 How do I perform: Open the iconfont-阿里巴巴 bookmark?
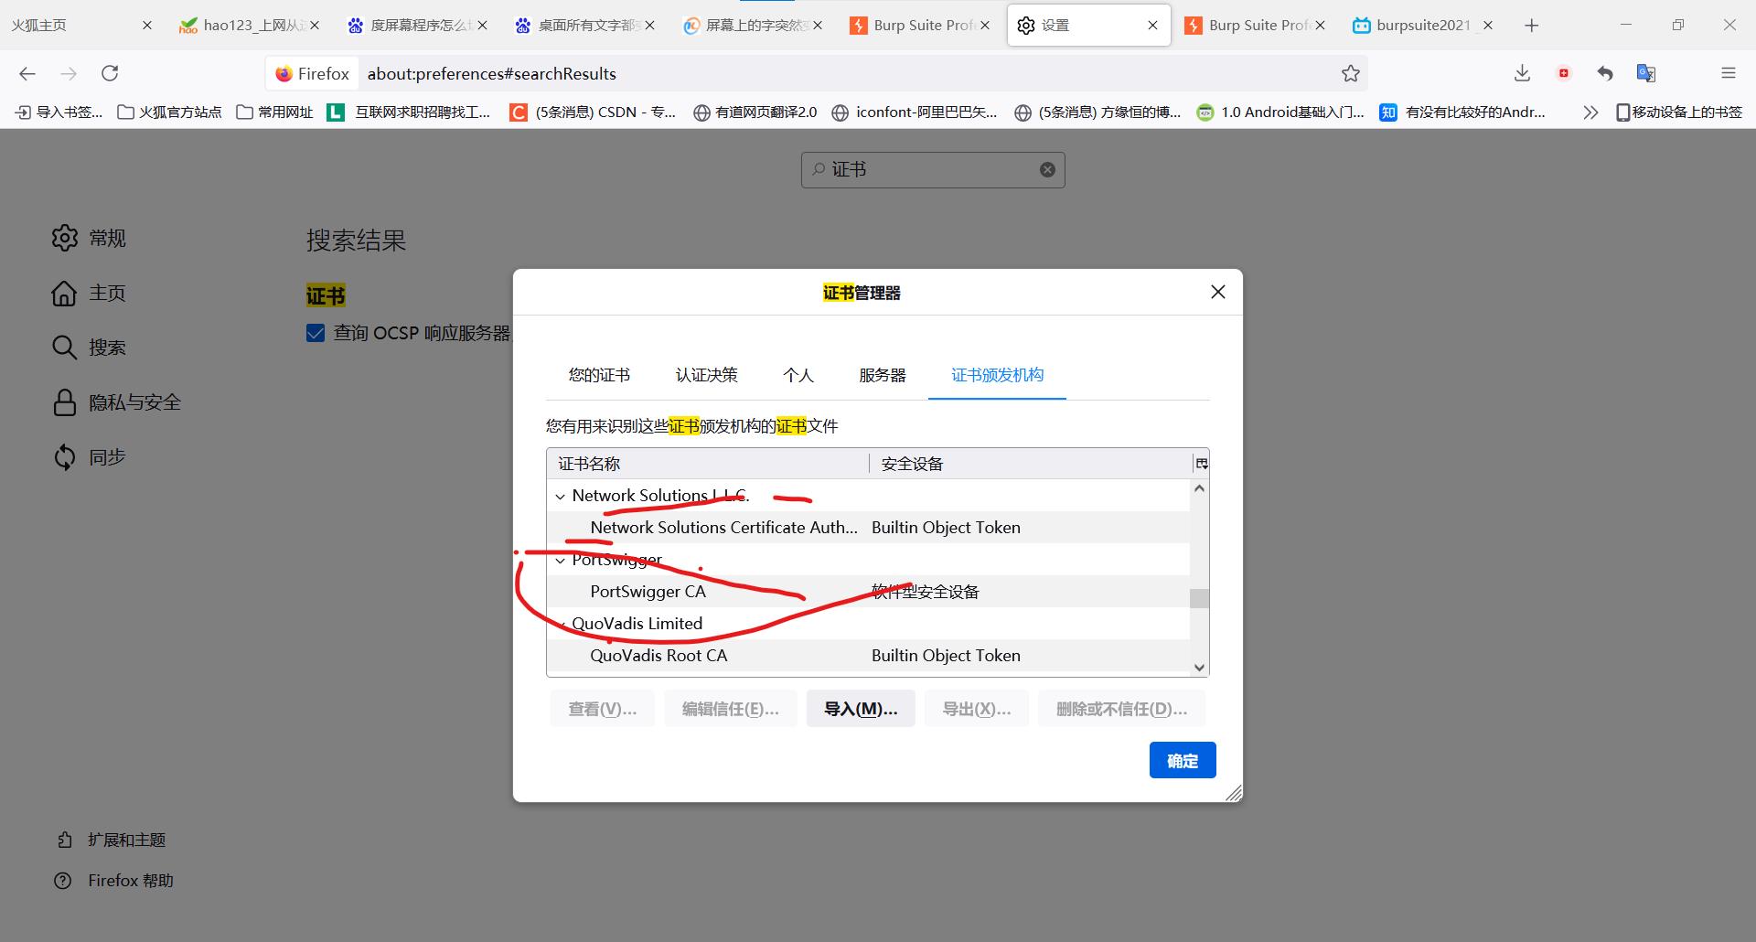tap(915, 112)
